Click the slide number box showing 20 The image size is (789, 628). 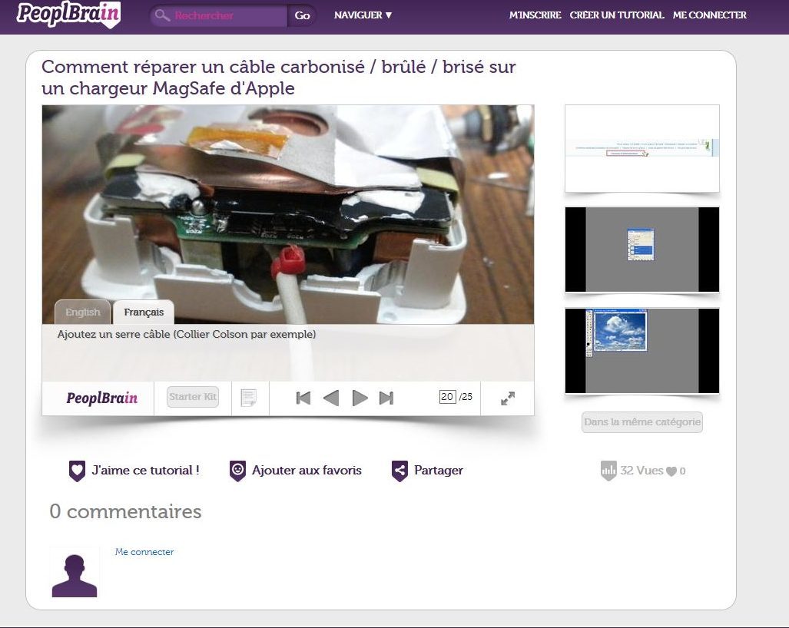(x=447, y=397)
